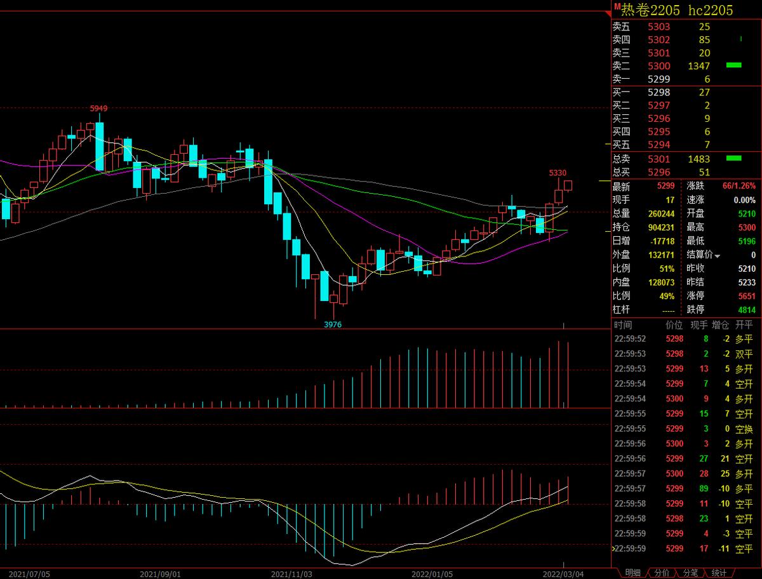Select the 卖五 price 5303
This screenshot has width=762, height=579.
tap(658, 27)
